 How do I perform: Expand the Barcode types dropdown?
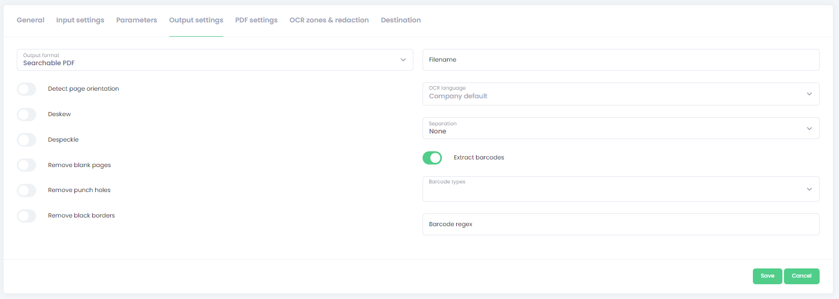click(621, 189)
